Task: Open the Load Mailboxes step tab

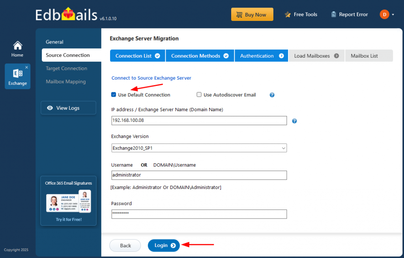Action: click(x=316, y=56)
